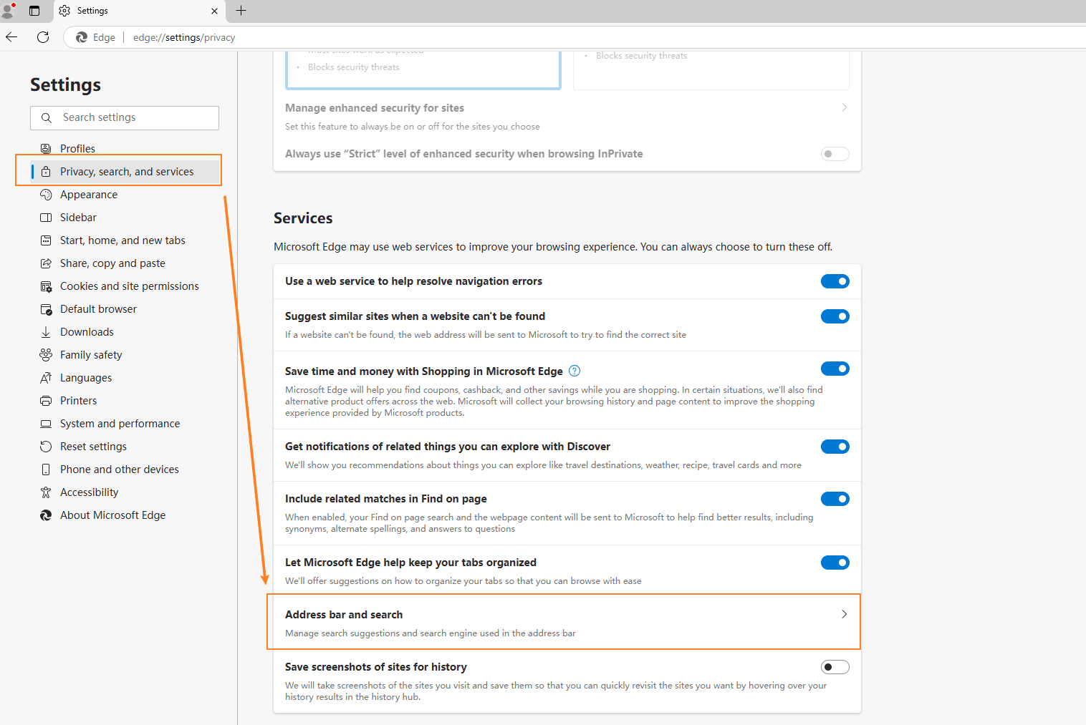This screenshot has width=1086, height=725.
Task: Click the Sidebar panel icon
Action: [x=46, y=218]
